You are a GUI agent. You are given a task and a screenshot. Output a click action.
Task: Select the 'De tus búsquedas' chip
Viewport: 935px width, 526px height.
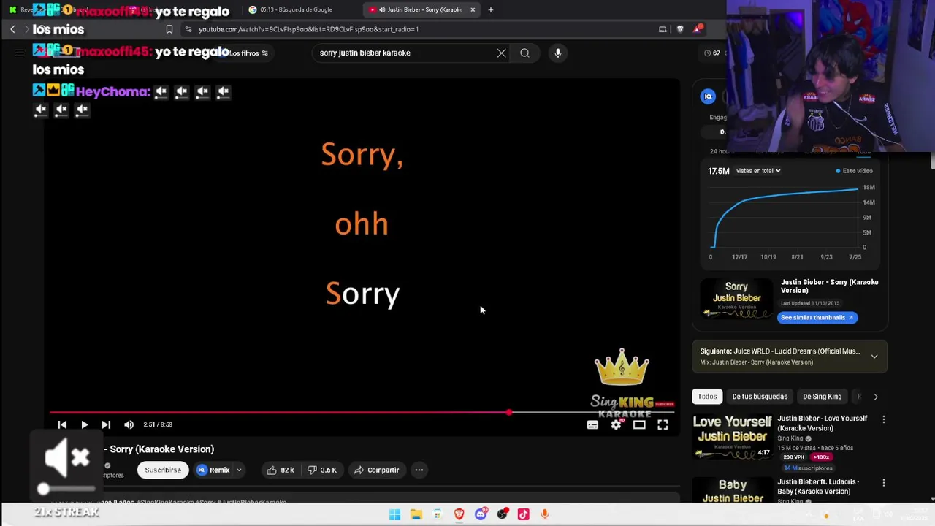tap(760, 397)
